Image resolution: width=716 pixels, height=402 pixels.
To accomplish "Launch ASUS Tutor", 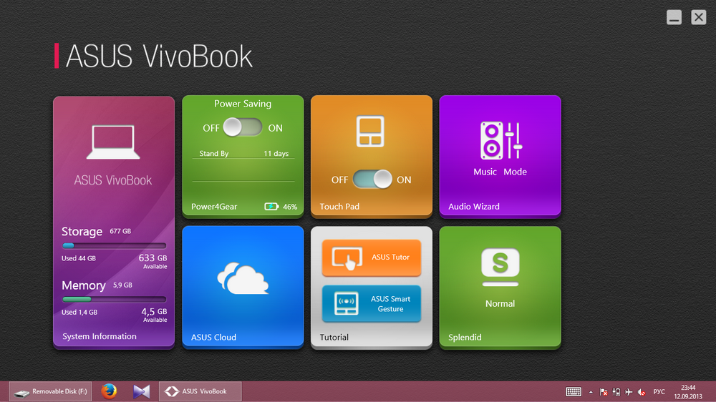I will click(371, 258).
